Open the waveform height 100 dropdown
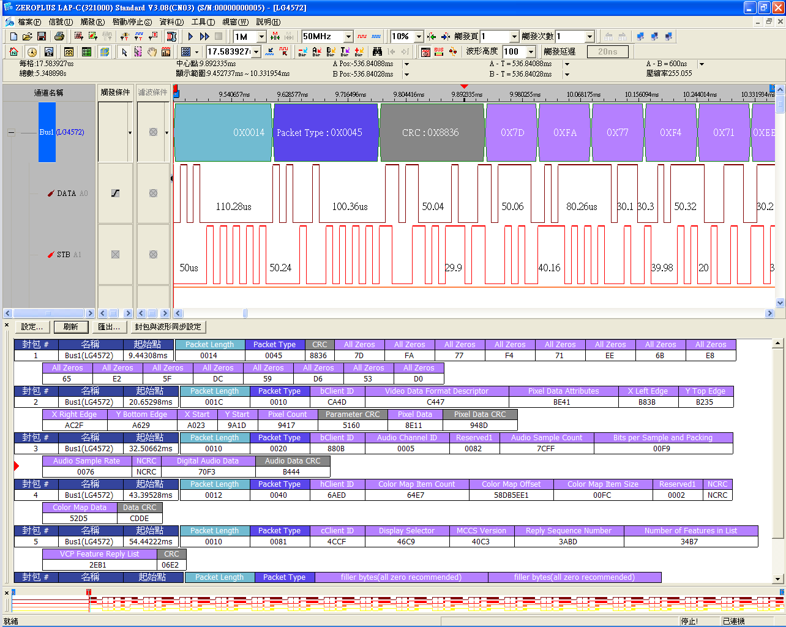The height and width of the screenshot is (627, 786). click(531, 52)
